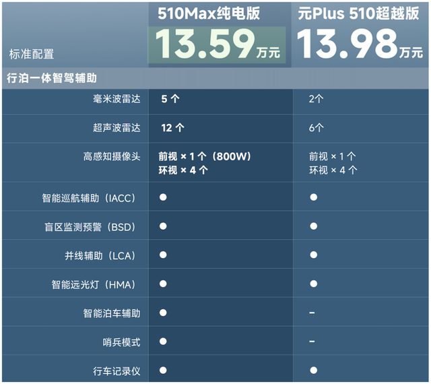This screenshot has height=384, width=431.
Task: Click HMA dot in 元Plus column
Action: click(x=314, y=284)
